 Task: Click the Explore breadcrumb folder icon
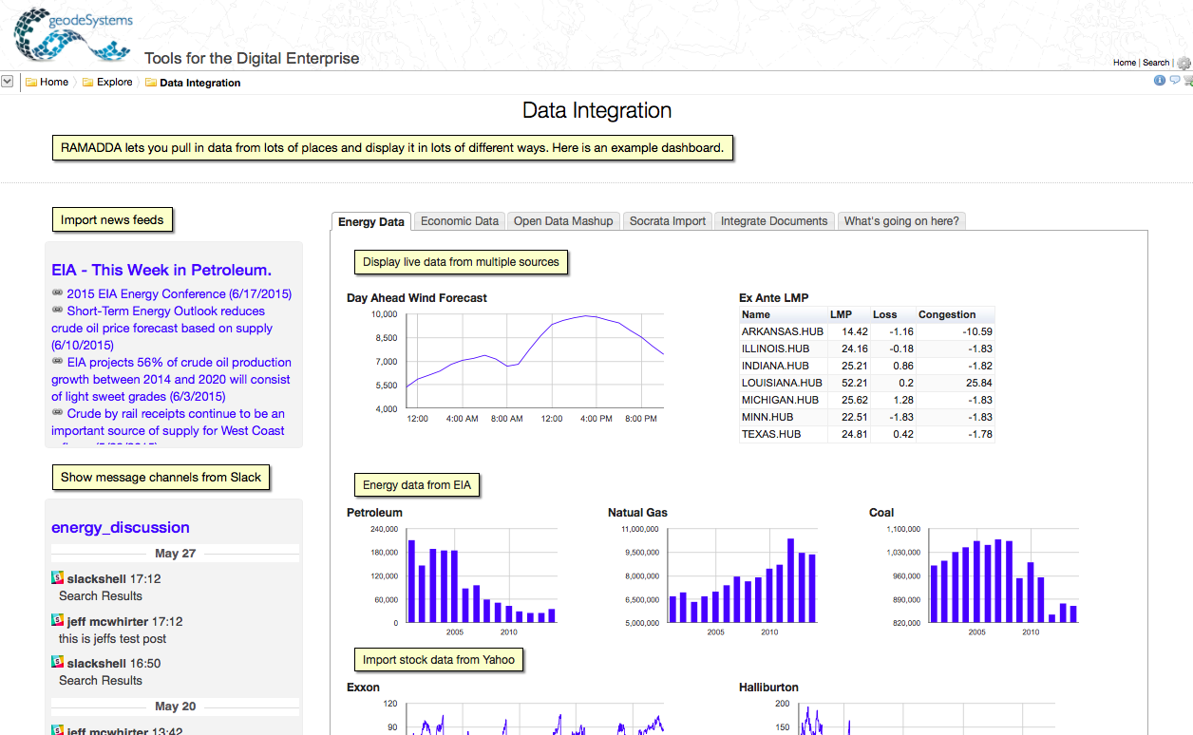click(88, 83)
